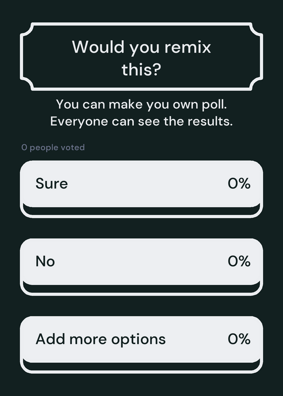283x396 pixels.
Task: Click "You can make you own poll." text
Action: pos(141,104)
